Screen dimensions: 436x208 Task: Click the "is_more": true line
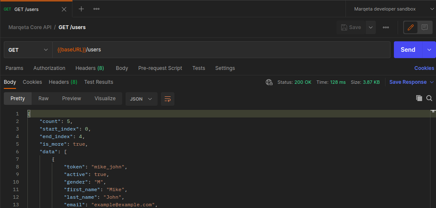point(64,144)
